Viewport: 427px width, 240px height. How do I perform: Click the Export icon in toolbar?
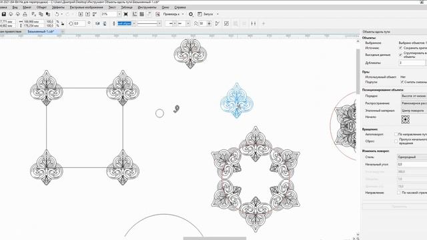87,14
